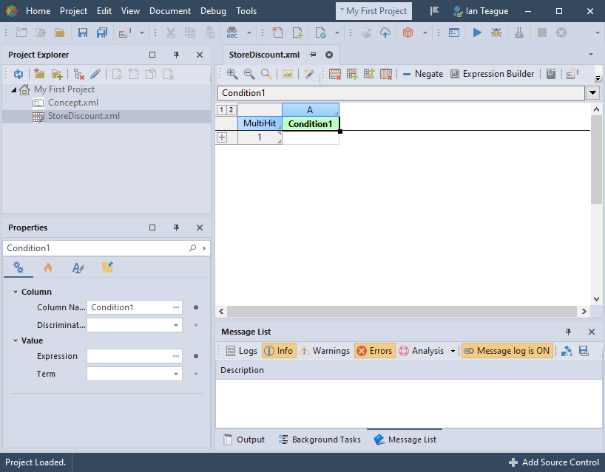This screenshot has width=605, height=472.
Task: Open the dropdown arrow next to Analysis
Action: tap(453, 351)
